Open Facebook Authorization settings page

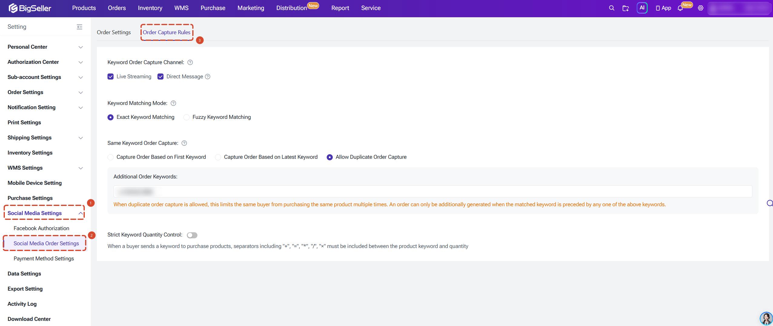click(41, 228)
